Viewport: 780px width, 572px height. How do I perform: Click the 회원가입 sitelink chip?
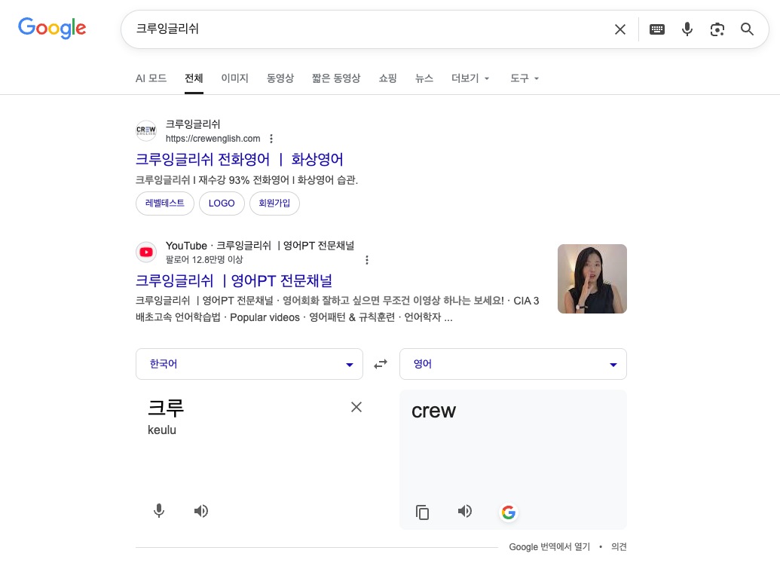tap(274, 203)
